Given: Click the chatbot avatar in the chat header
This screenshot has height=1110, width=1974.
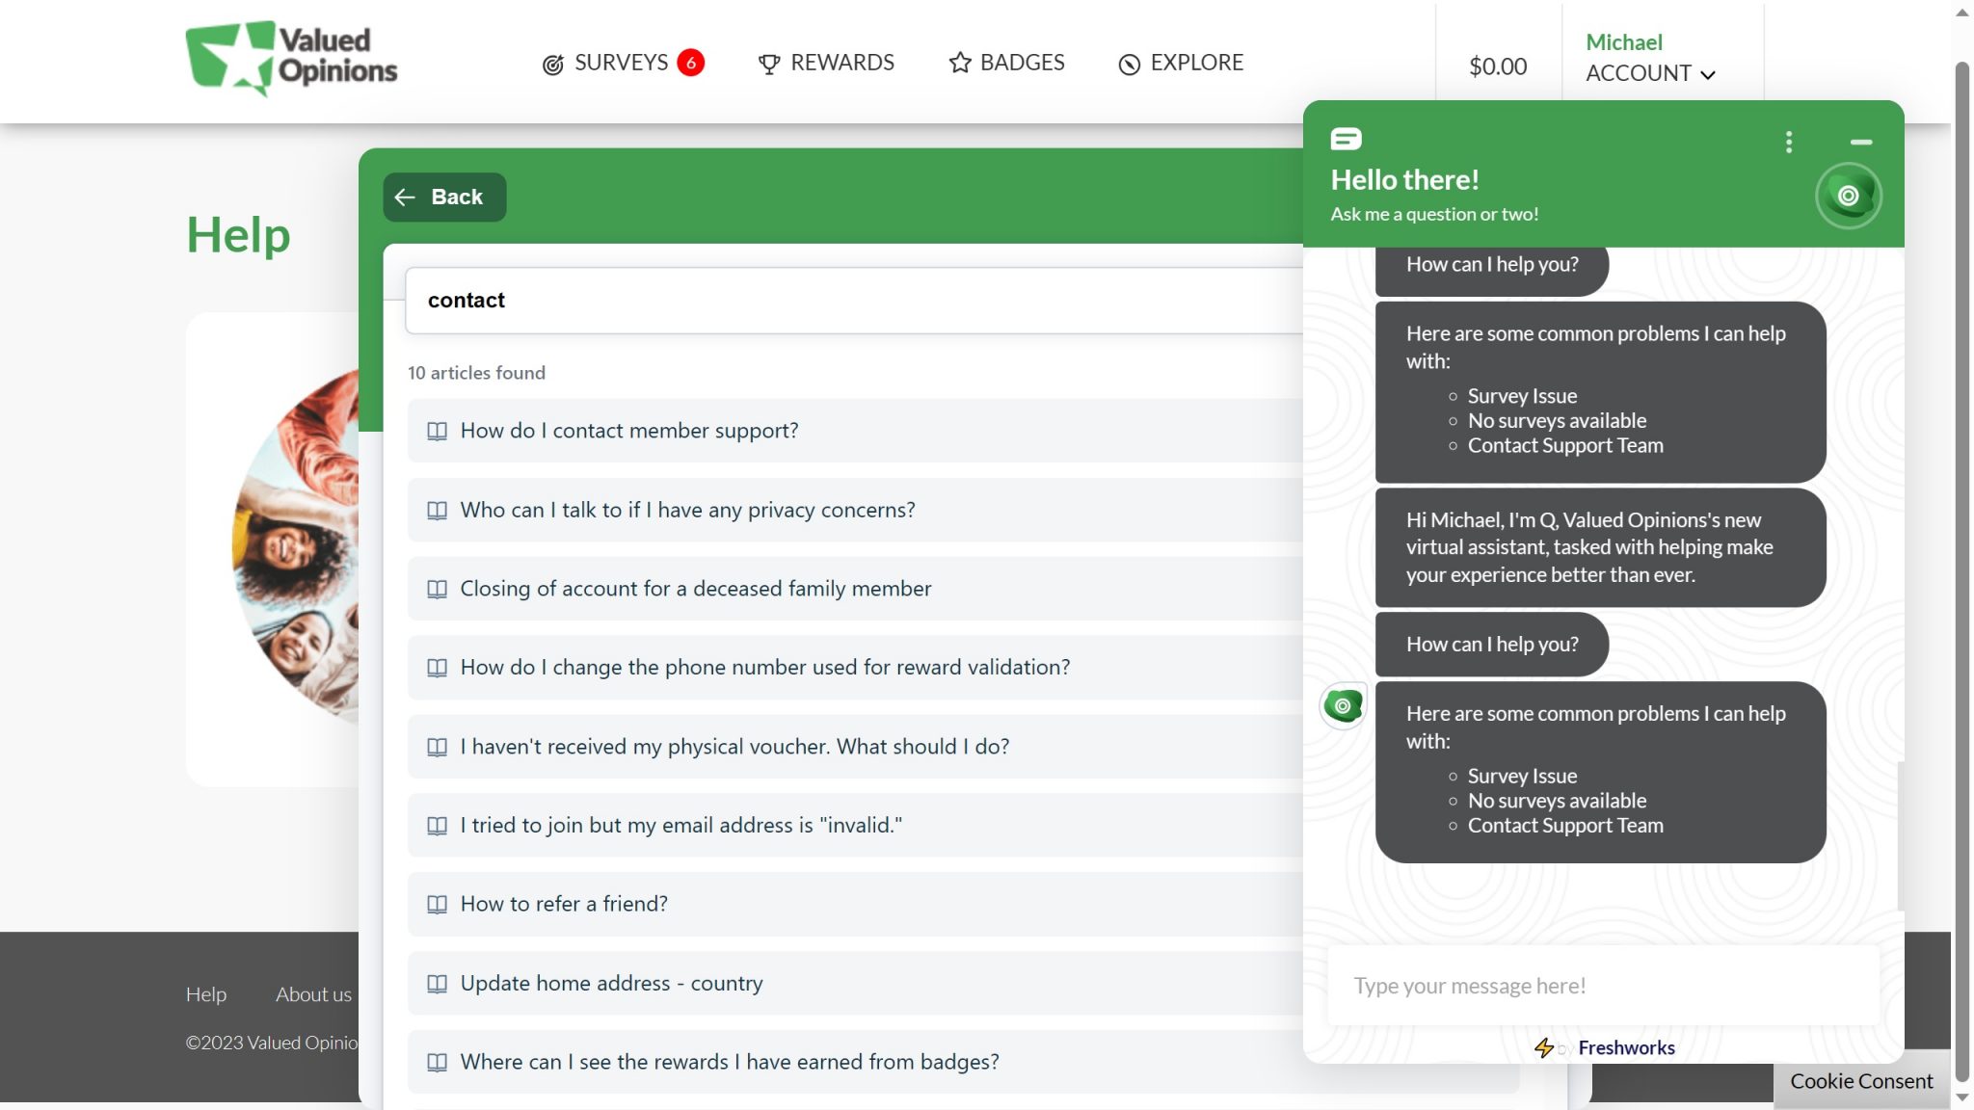Looking at the screenshot, I should [x=1848, y=195].
